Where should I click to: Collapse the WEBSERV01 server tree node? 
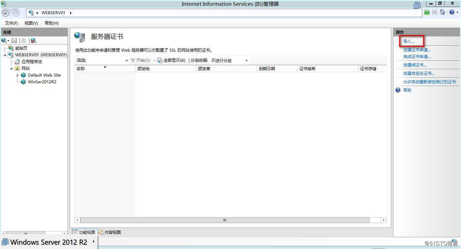click(5, 55)
